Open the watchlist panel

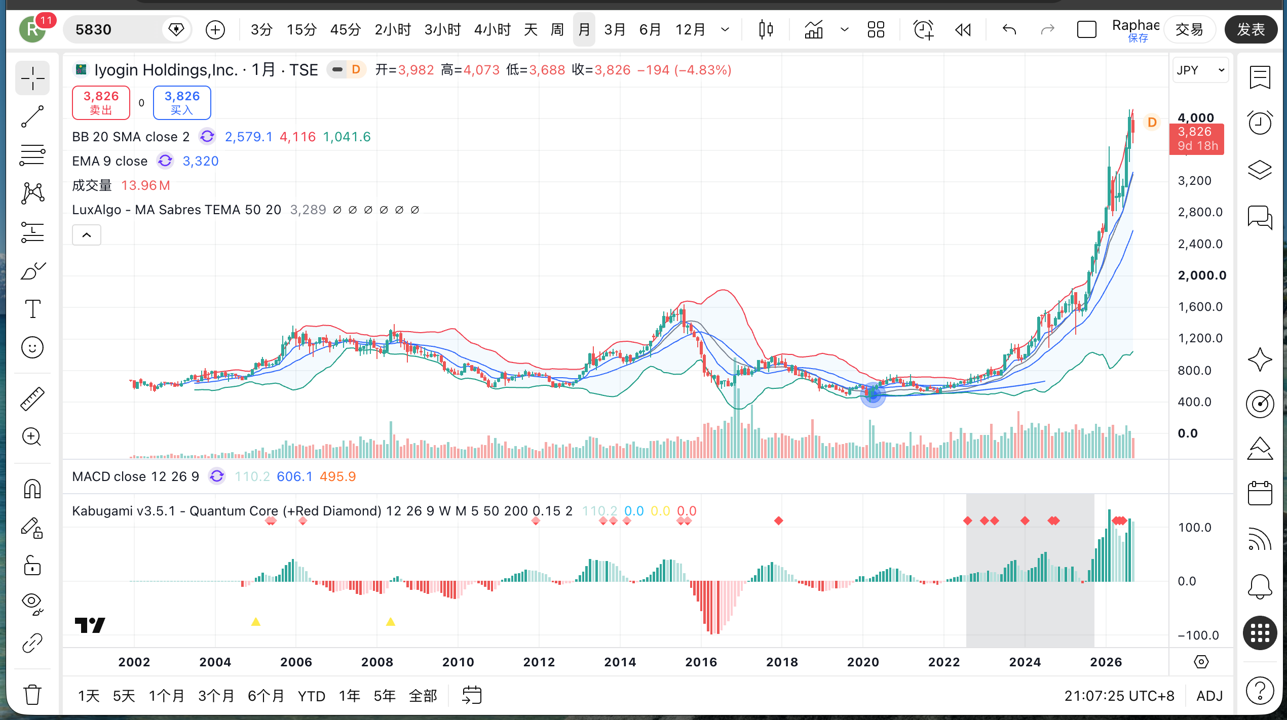coord(1260,77)
